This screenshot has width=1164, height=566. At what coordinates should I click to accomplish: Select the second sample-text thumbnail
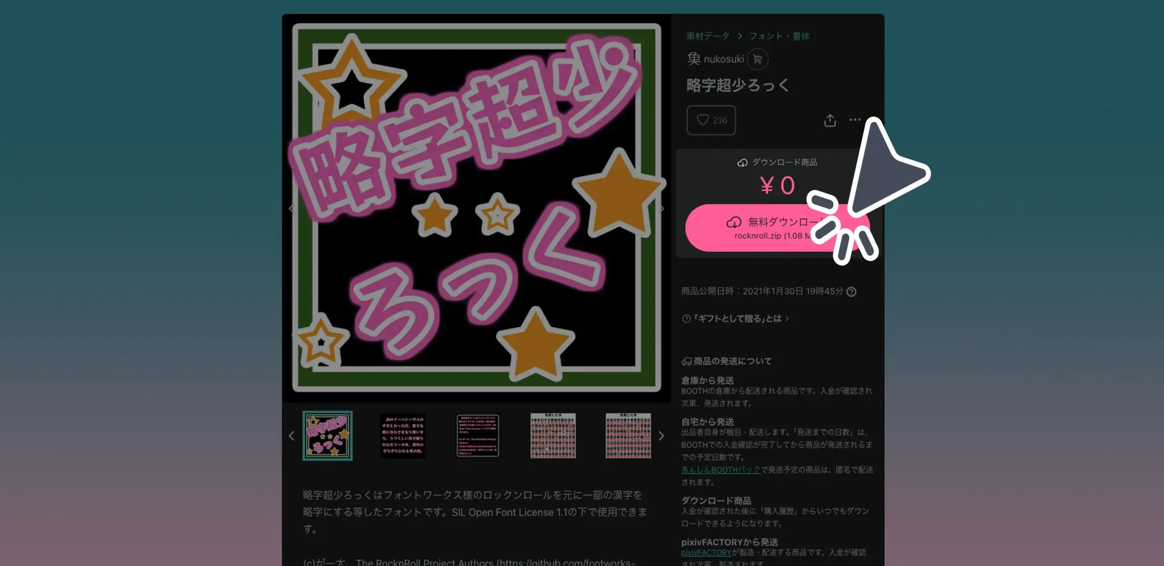click(403, 436)
